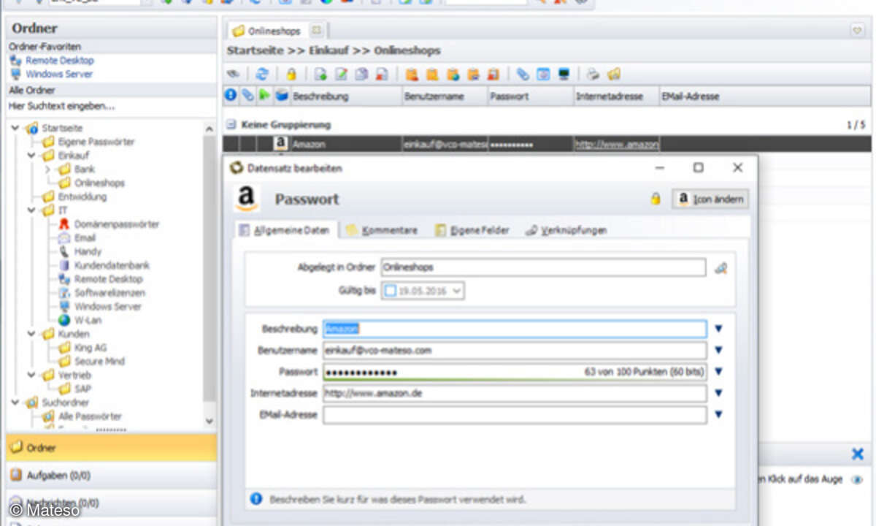Expand the Bank folder node

click(48, 169)
